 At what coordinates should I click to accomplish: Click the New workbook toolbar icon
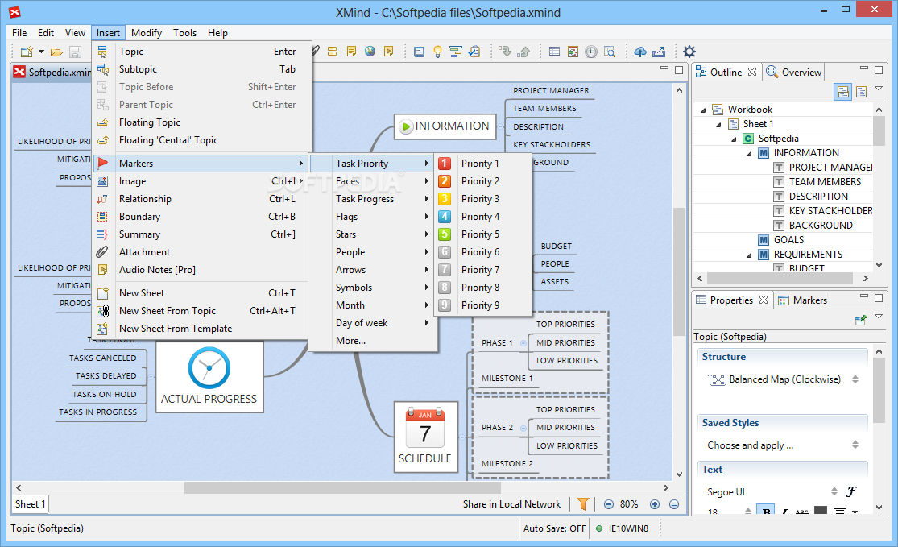[x=27, y=52]
